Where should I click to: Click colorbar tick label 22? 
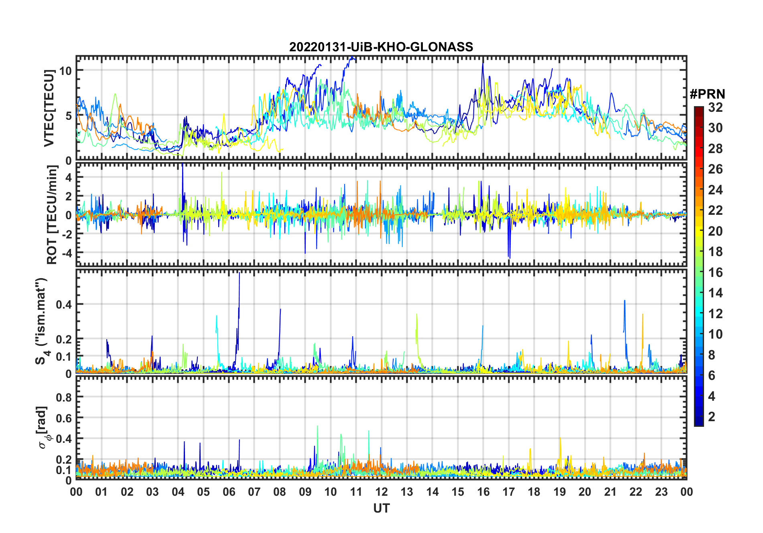pyautogui.click(x=715, y=210)
